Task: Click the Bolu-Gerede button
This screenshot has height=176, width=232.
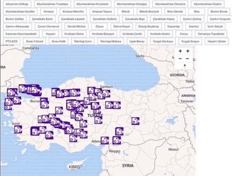Action: coord(175,12)
